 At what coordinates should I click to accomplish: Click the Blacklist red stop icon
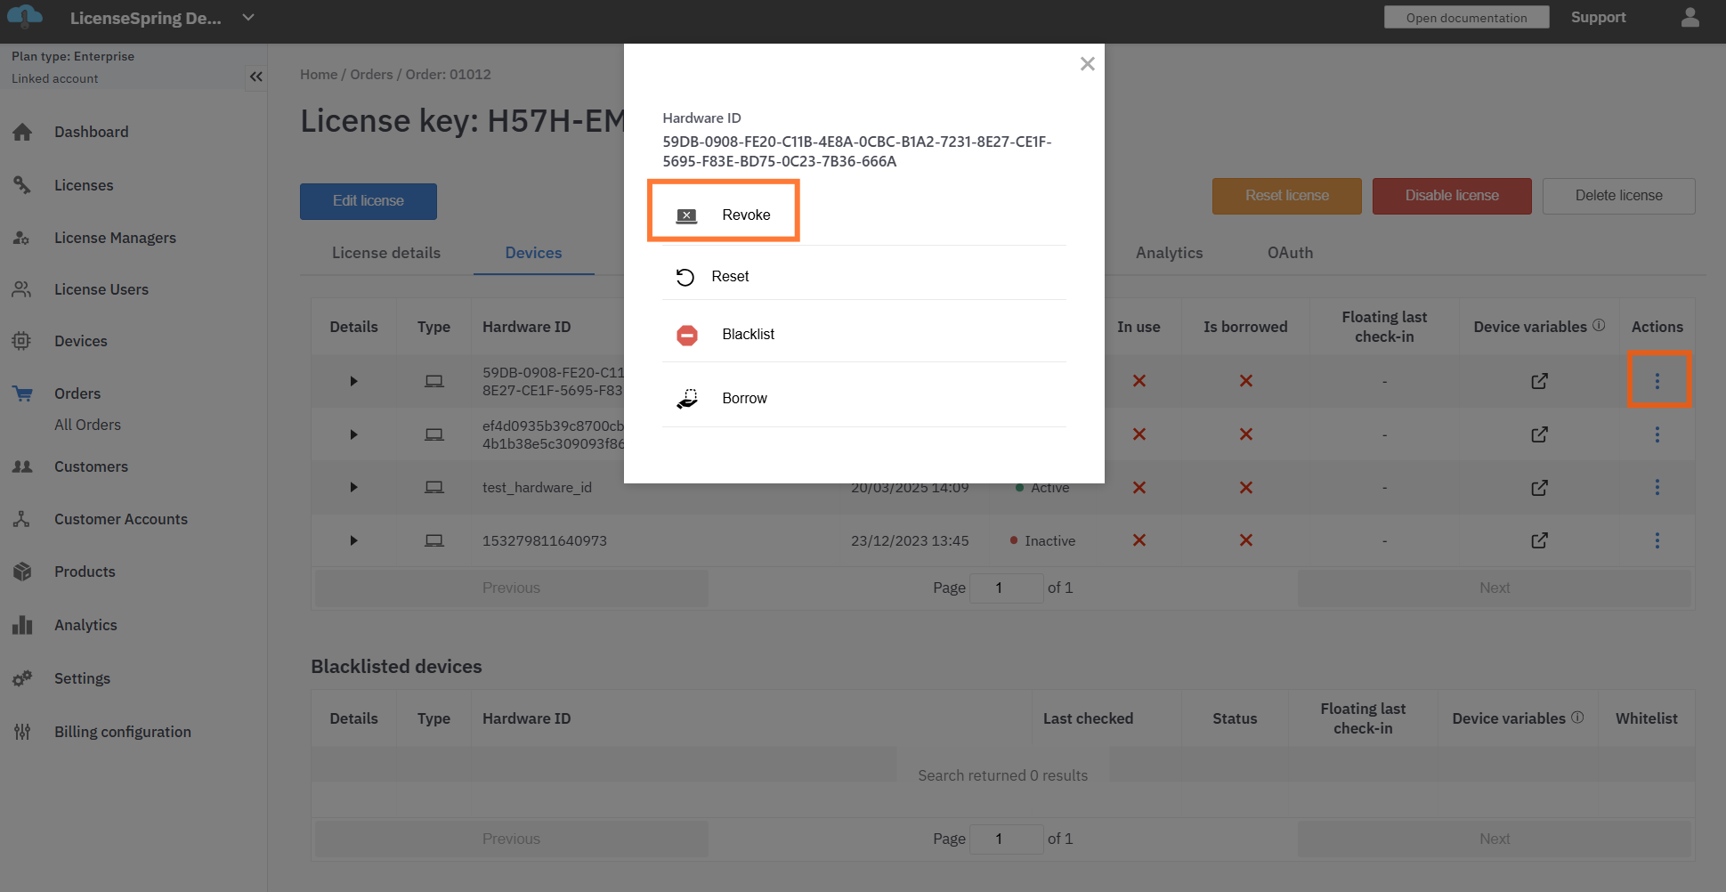tap(686, 335)
